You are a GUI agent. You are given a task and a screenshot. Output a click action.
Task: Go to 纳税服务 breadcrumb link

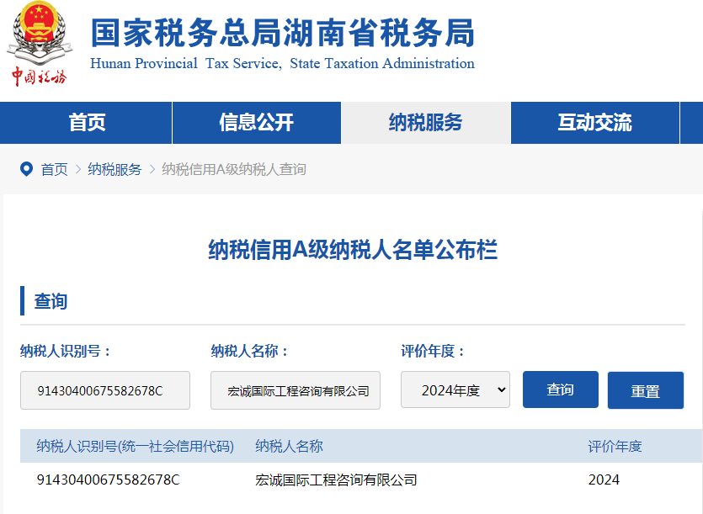click(115, 169)
